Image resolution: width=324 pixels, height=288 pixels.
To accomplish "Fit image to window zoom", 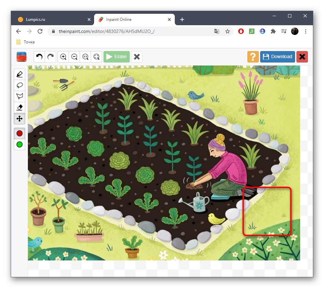I will tap(96, 56).
